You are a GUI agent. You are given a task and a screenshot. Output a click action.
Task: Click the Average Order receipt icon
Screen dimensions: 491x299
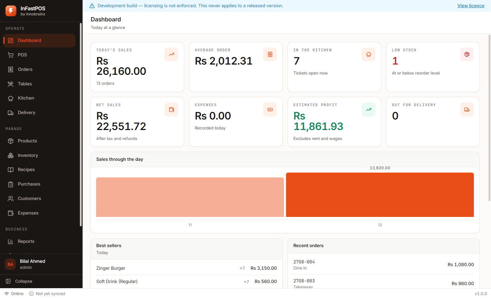click(270, 55)
